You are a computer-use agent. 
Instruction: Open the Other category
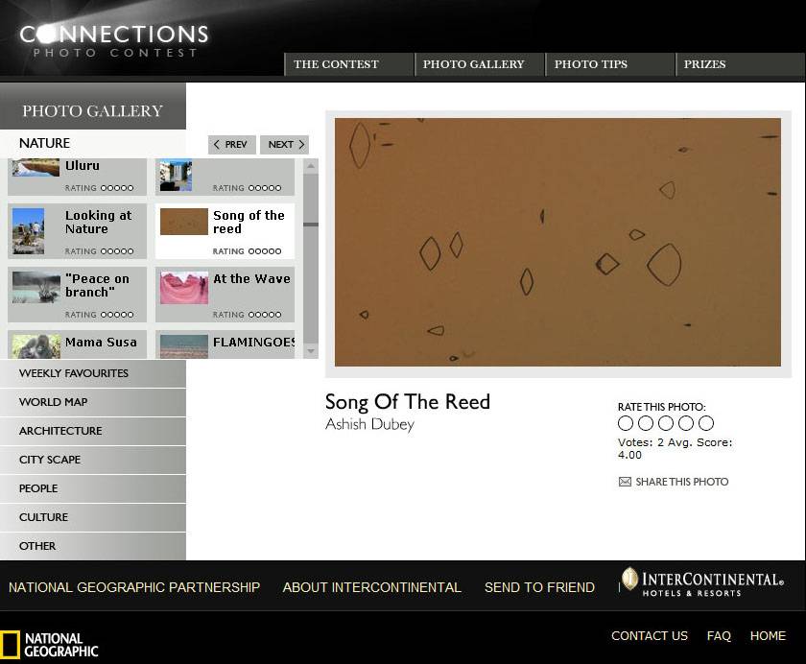93,546
